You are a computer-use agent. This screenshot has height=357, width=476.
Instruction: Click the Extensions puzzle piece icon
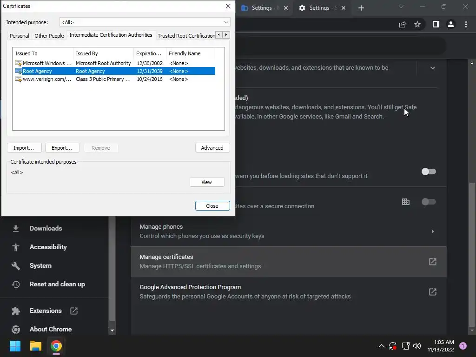(x=16, y=311)
